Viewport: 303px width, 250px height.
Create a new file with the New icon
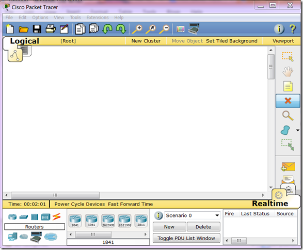(x=10, y=29)
